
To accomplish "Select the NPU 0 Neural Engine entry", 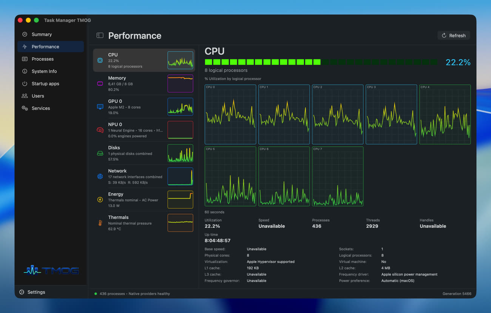I will coord(144,130).
